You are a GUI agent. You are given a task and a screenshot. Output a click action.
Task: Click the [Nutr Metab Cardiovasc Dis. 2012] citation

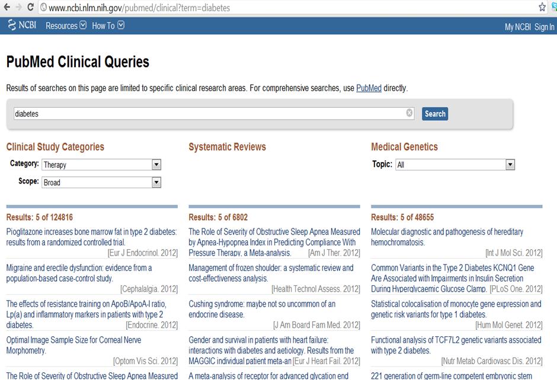pyautogui.click(x=492, y=361)
